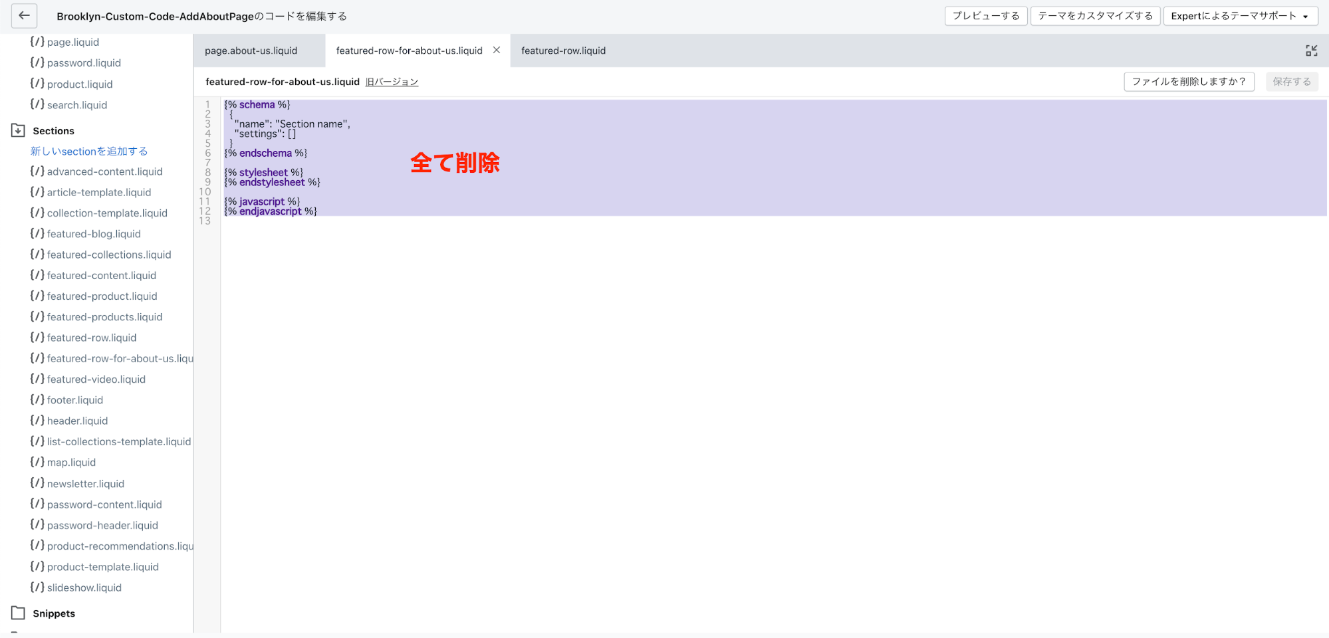Collapse the Sections folder
The height and width of the screenshot is (638, 1329).
coord(19,131)
